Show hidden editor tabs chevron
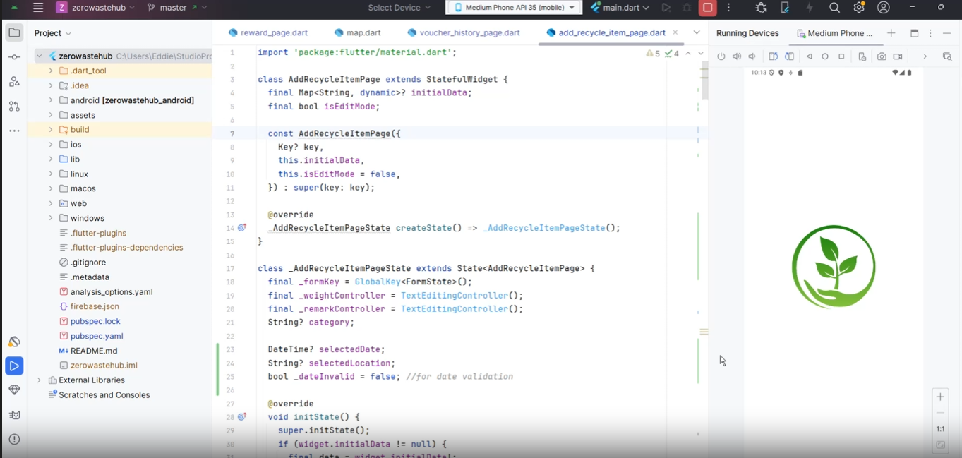The height and width of the screenshot is (458, 962). (697, 32)
